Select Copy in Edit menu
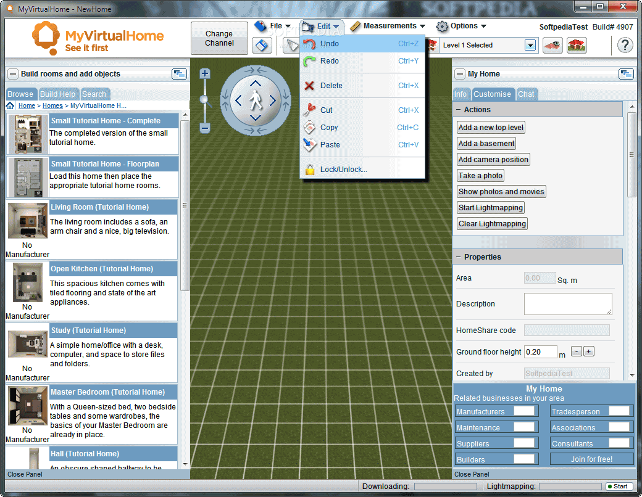 pos(362,127)
